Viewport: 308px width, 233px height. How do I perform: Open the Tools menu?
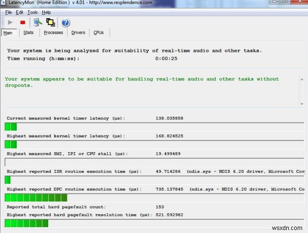[32, 12]
